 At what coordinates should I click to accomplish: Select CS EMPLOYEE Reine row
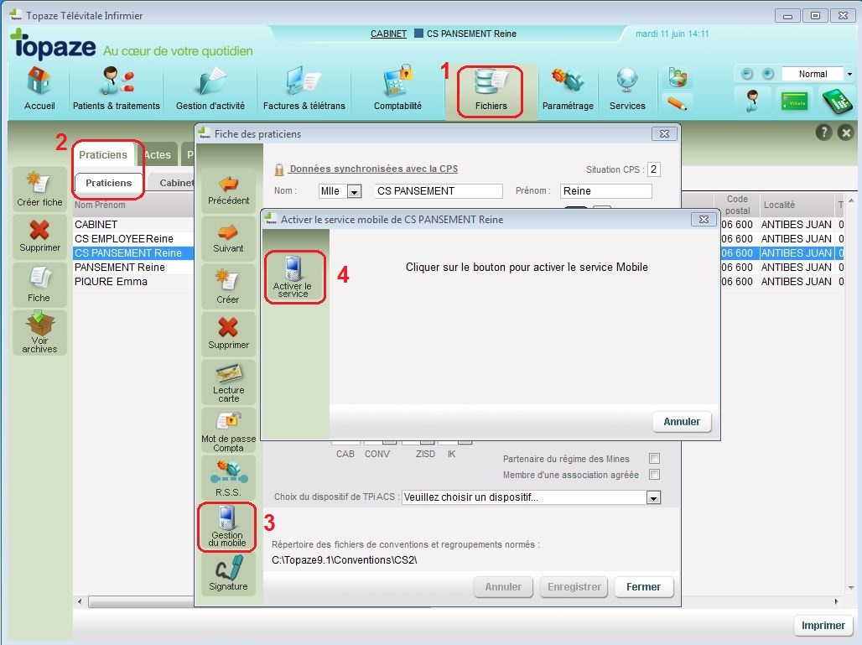[133, 239]
